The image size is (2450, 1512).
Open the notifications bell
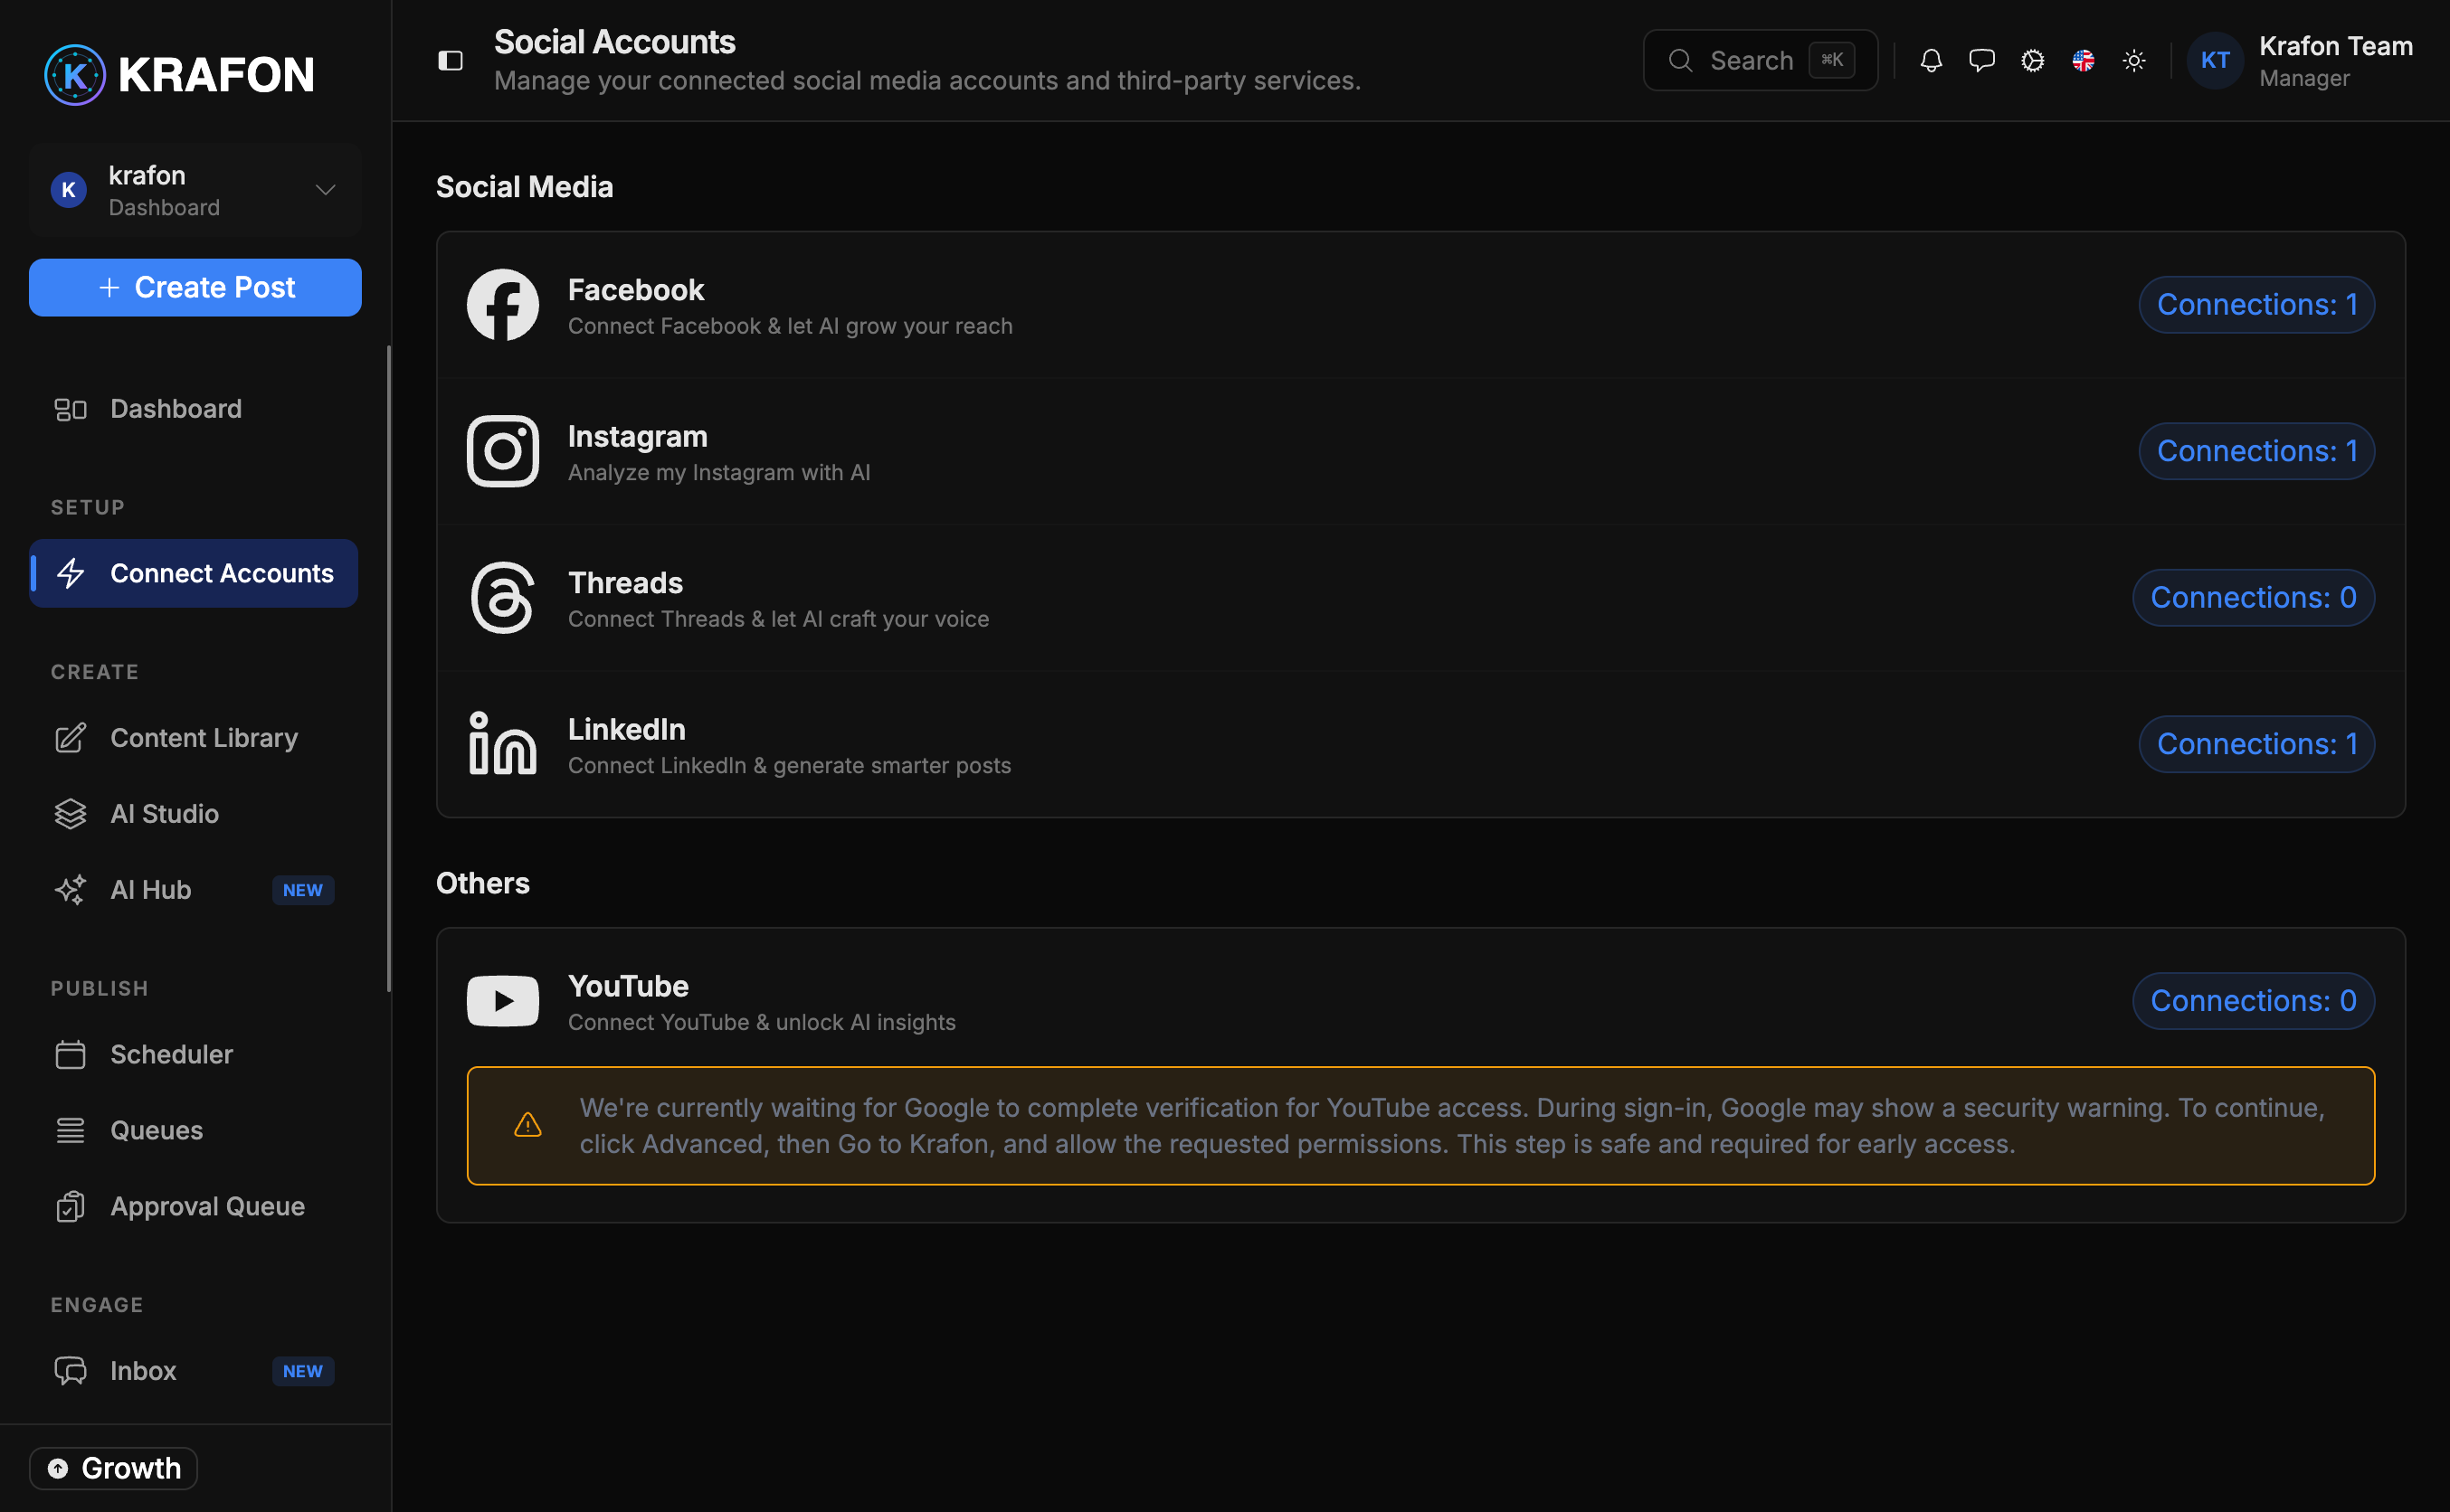[x=1931, y=61]
